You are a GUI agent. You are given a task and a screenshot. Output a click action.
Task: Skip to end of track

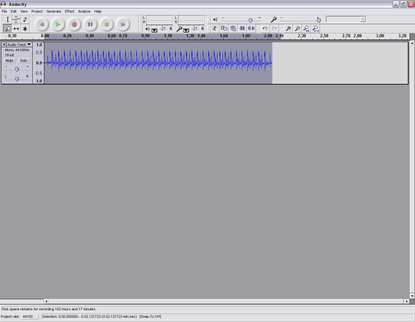point(123,24)
